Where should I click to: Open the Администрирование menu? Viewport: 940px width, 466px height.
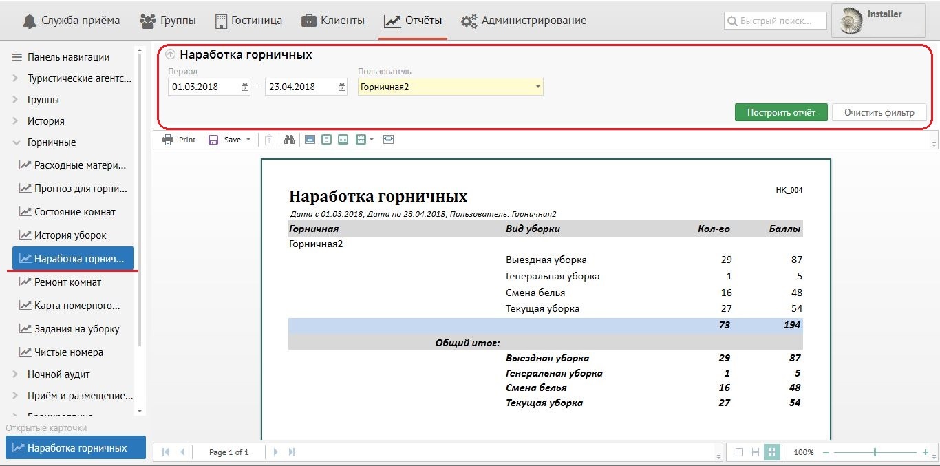pyautogui.click(x=524, y=21)
